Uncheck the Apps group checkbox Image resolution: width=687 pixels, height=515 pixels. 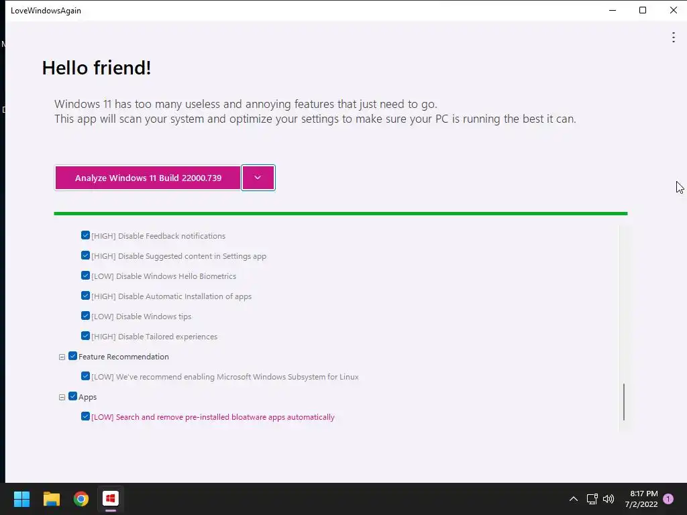72,396
